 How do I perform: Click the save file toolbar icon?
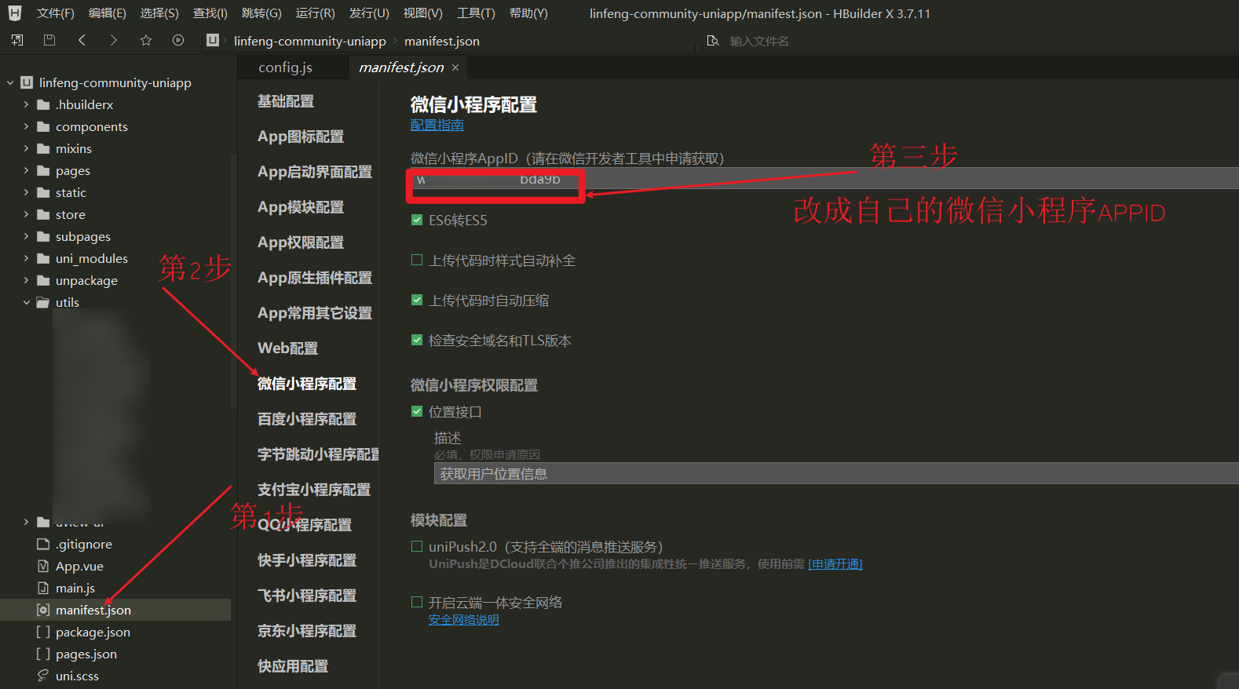click(x=49, y=40)
